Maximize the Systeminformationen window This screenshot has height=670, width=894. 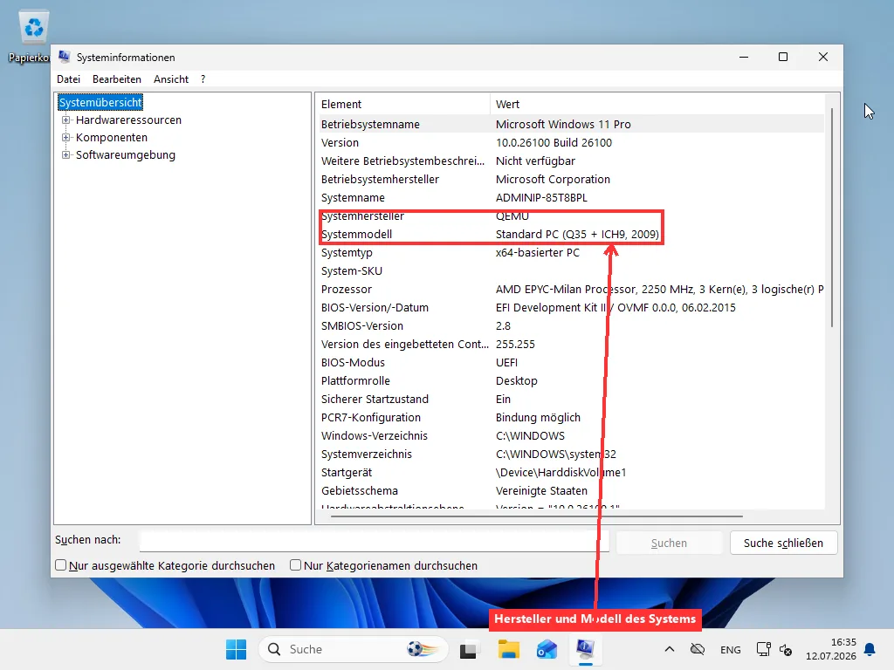(x=783, y=57)
